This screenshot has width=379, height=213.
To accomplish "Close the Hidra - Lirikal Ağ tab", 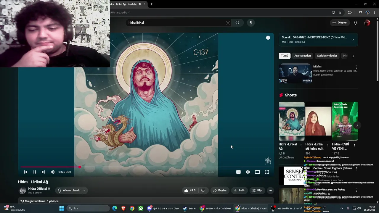I will [144, 4].
